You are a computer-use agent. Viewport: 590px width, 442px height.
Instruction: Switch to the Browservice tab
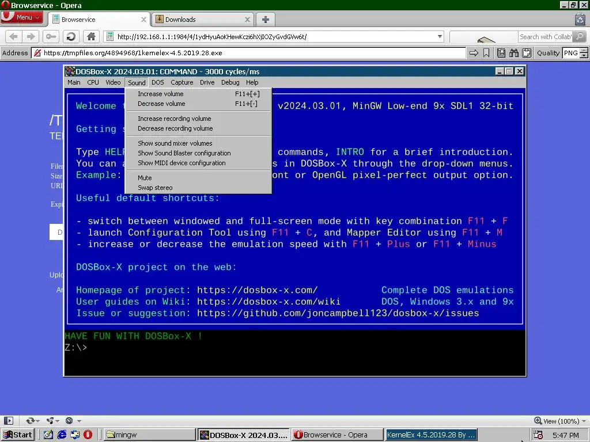(x=99, y=20)
